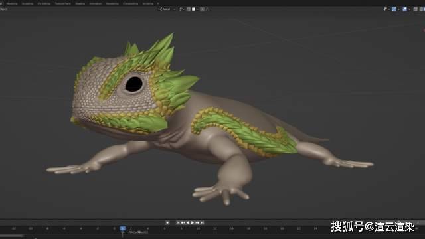The width and height of the screenshot is (425, 239).
Task: Click the timeline horizontal scrollbar handle
Action: 12,236
